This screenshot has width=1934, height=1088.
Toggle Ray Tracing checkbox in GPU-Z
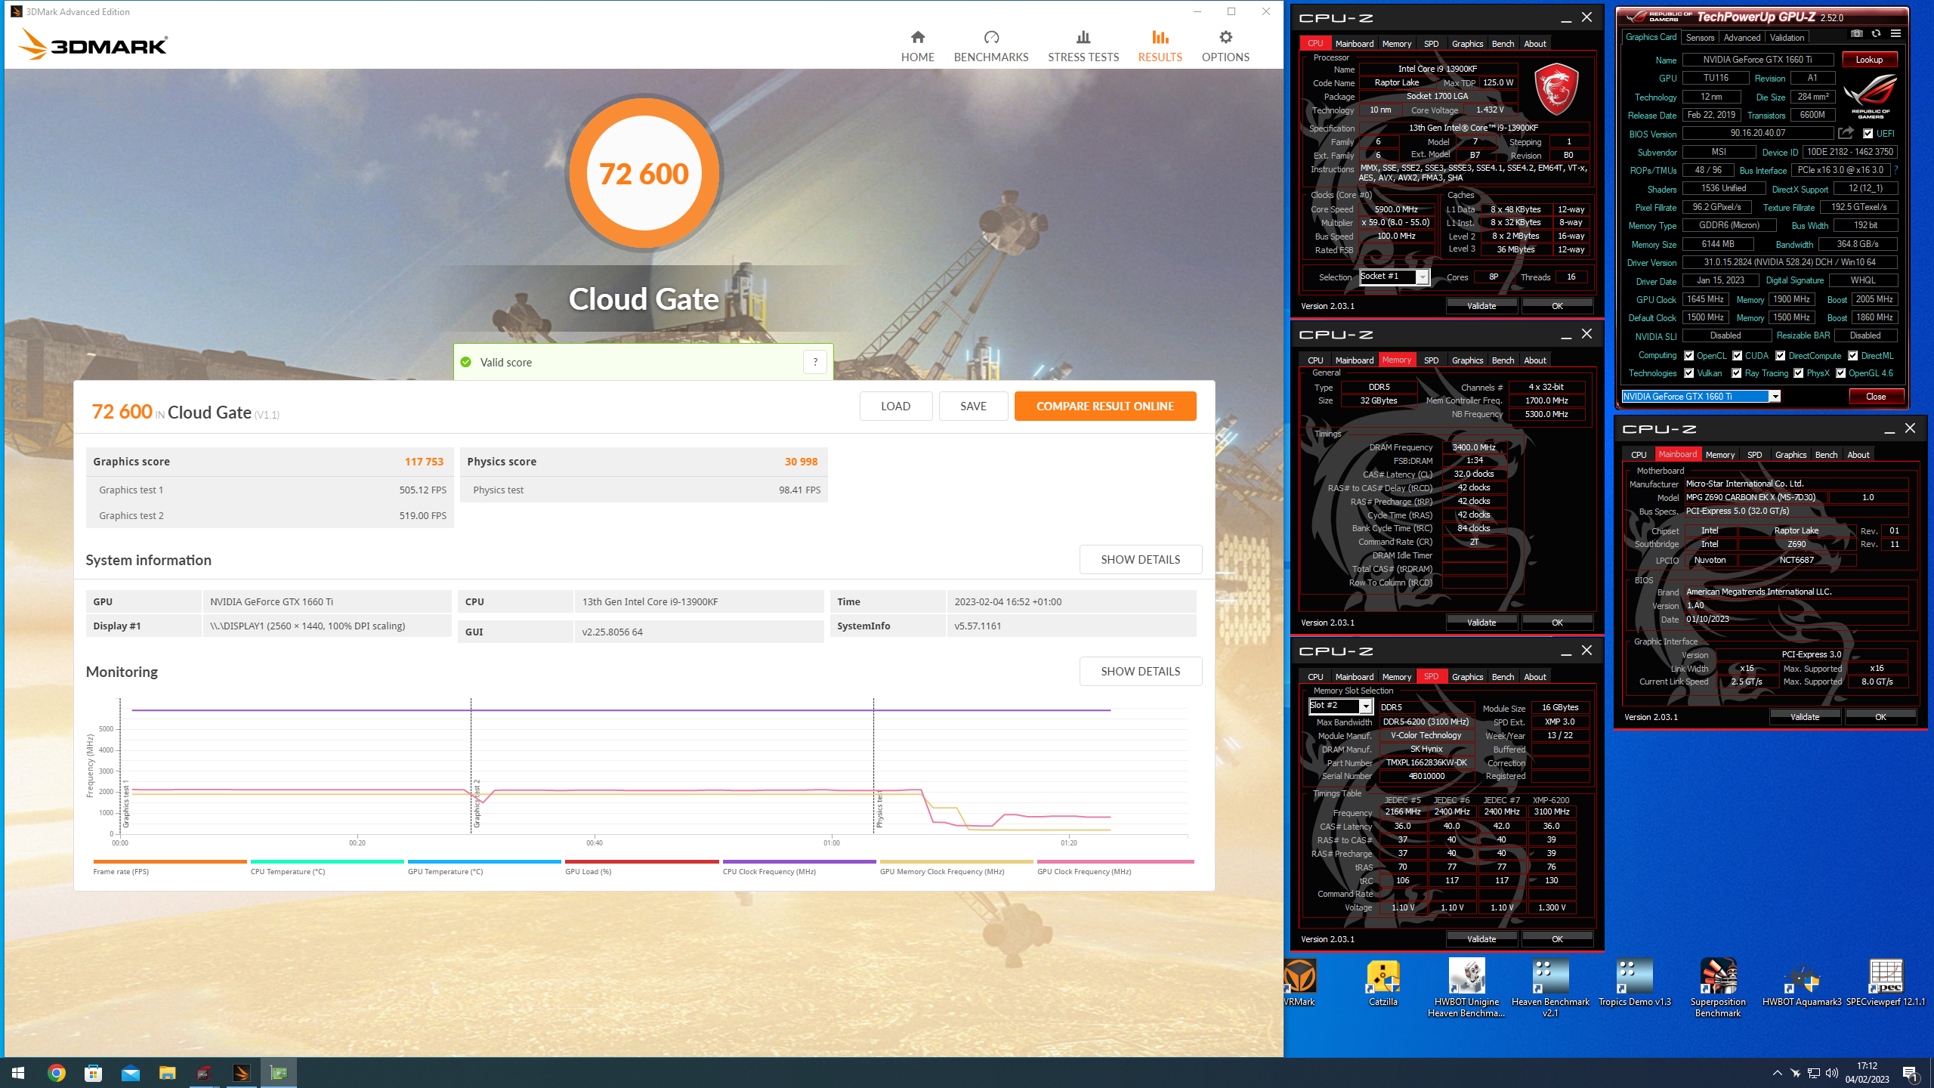click(x=1737, y=373)
